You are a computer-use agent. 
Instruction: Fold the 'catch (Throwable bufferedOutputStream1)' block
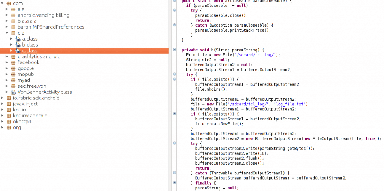(x=174, y=173)
